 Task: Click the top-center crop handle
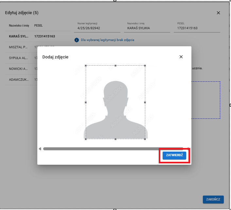pos(115,66)
